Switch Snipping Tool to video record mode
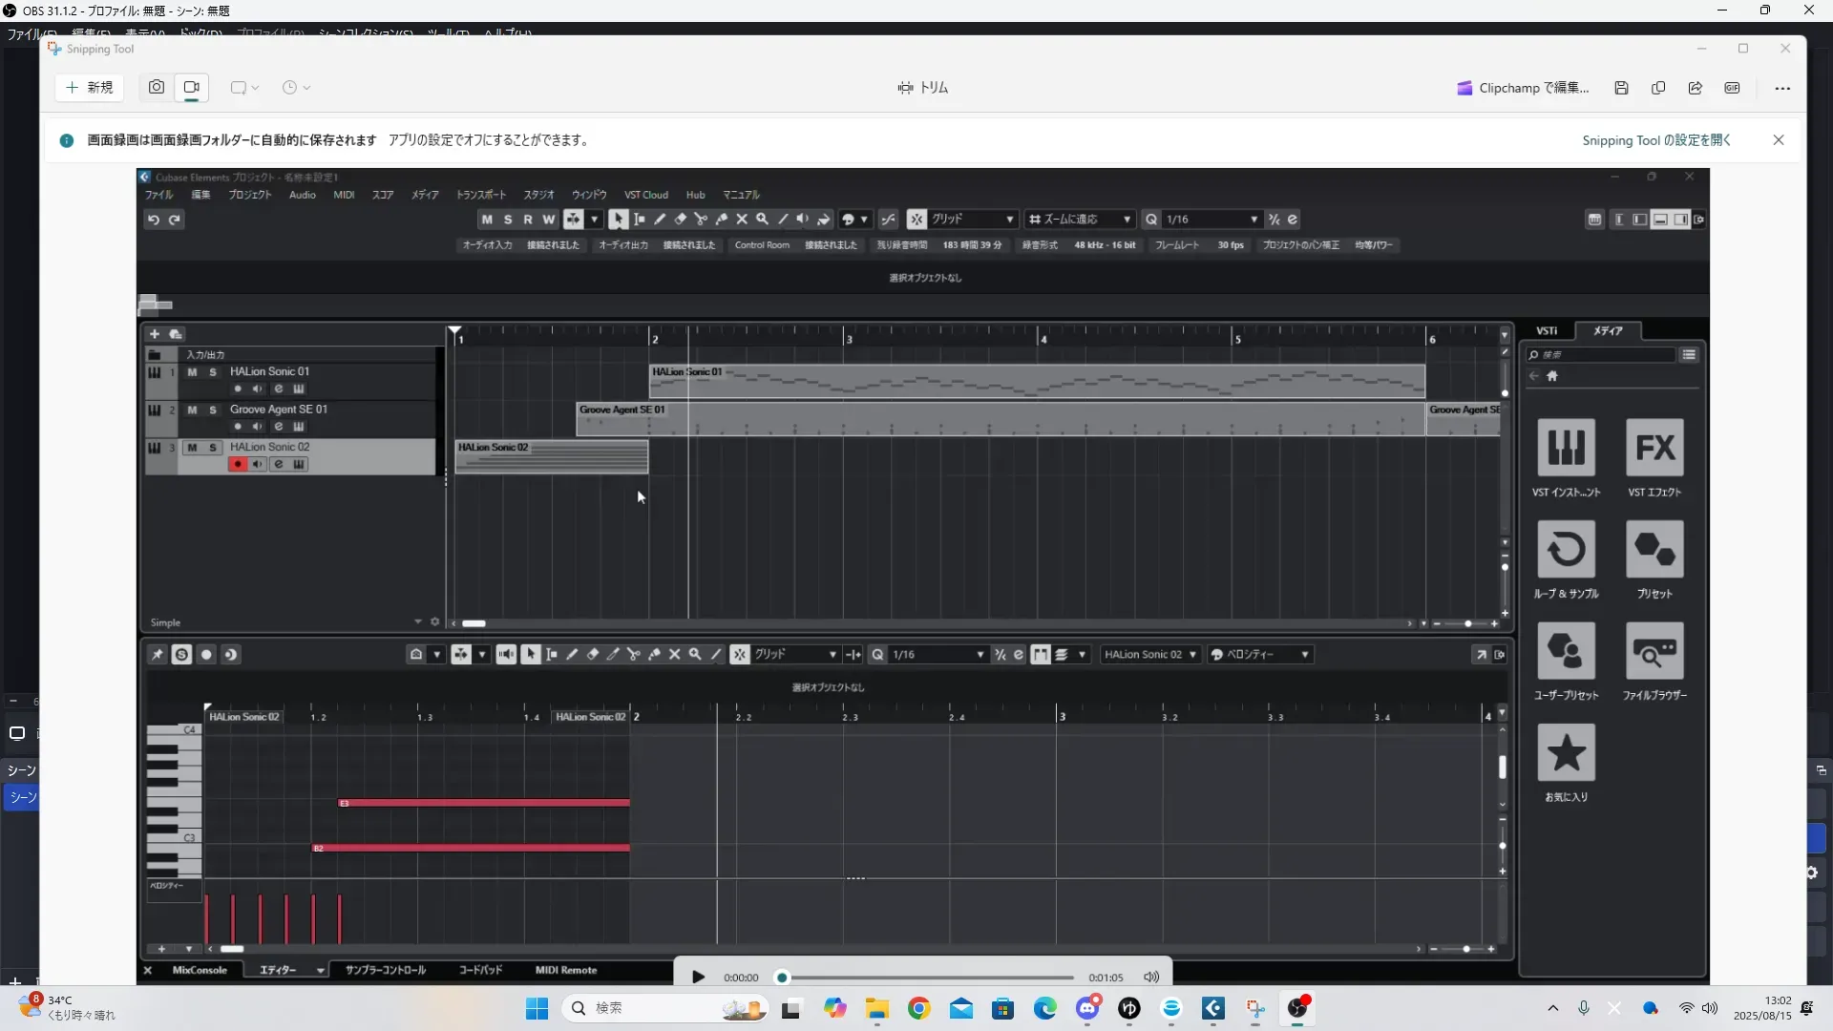 tap(192, 88)
